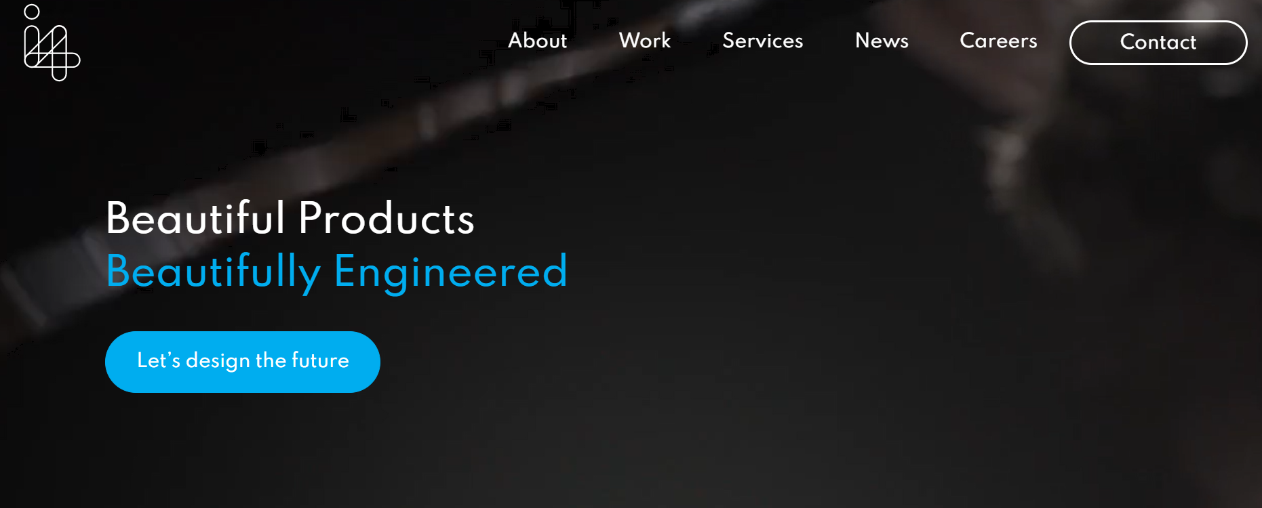Navigate to News
Image resolution: width=1262 pixels, height=508 pixels.
point(882,41)
